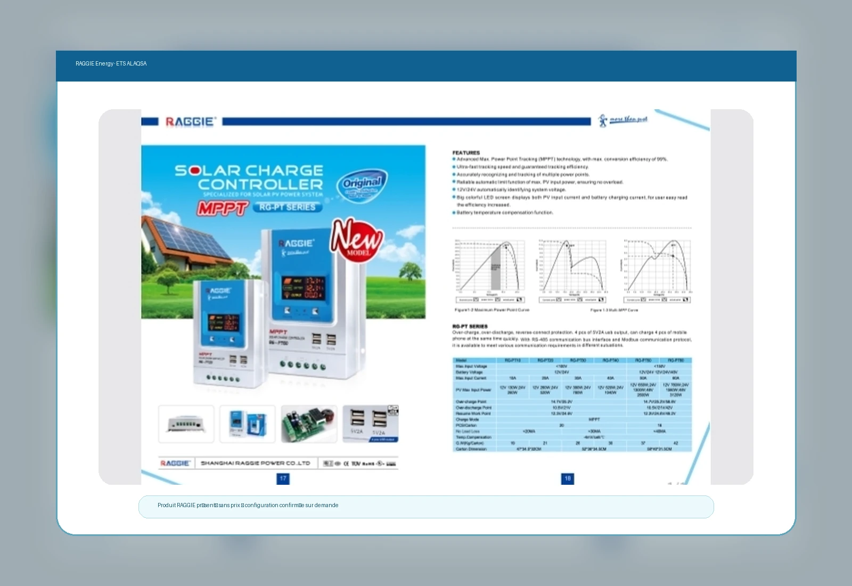Image resolution: width=852 pixels, height=586 pixels.
Task: Click the rightmost Multi-MPP curve graph
Action: click(657, 272)
